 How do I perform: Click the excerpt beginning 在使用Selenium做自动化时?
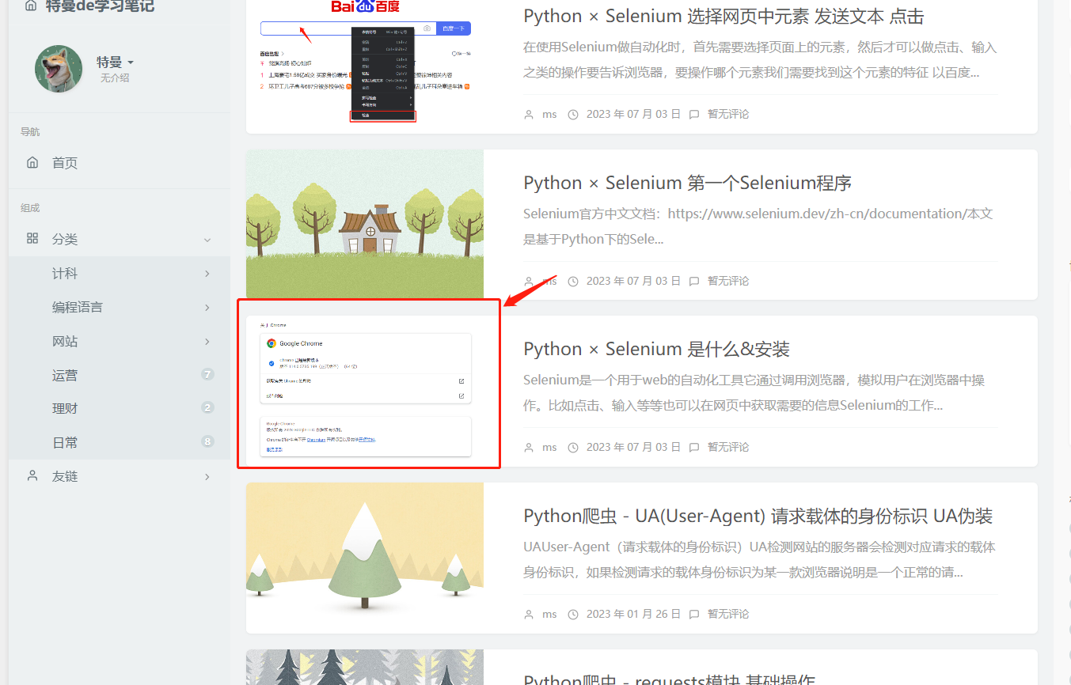tap(760, 60)
